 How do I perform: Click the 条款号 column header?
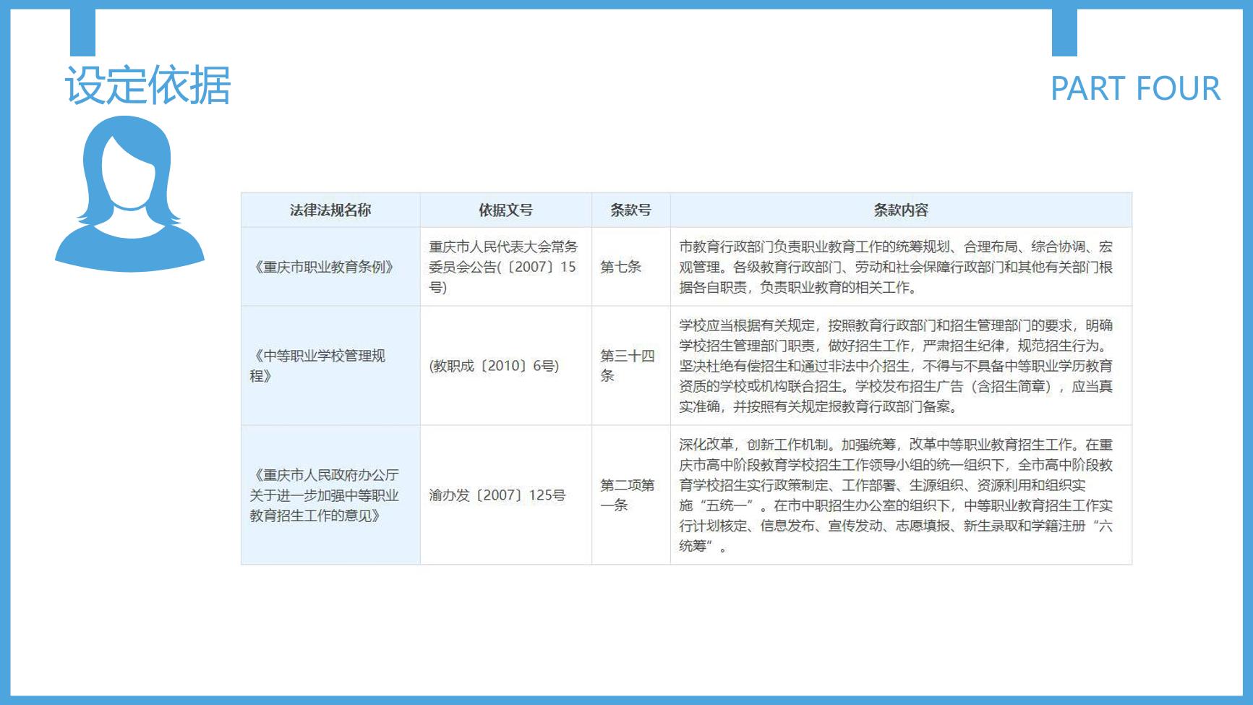point(631,210)
